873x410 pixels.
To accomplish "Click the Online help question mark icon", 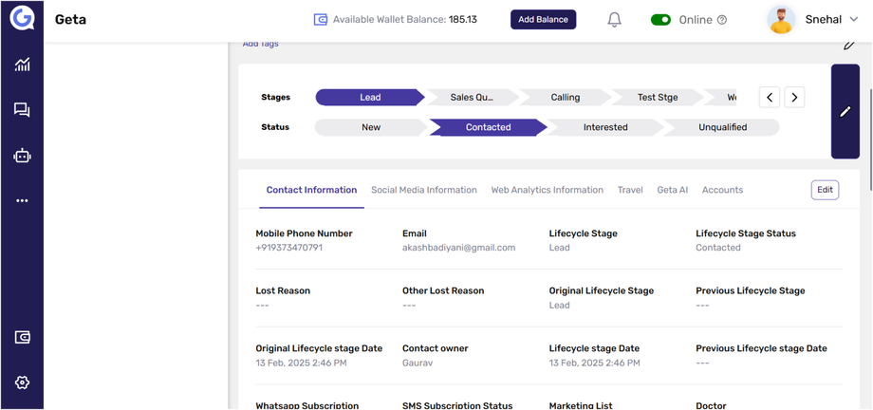I will click(x=722, y=20).
